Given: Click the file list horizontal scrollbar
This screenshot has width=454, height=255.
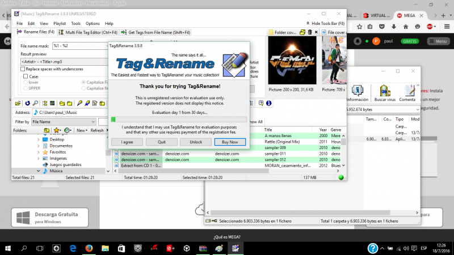Looking at the screenshot, I should pos(226,171).
